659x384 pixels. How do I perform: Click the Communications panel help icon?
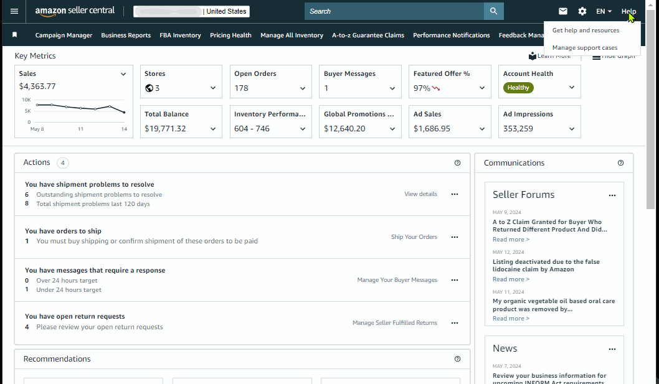(620, 163)
